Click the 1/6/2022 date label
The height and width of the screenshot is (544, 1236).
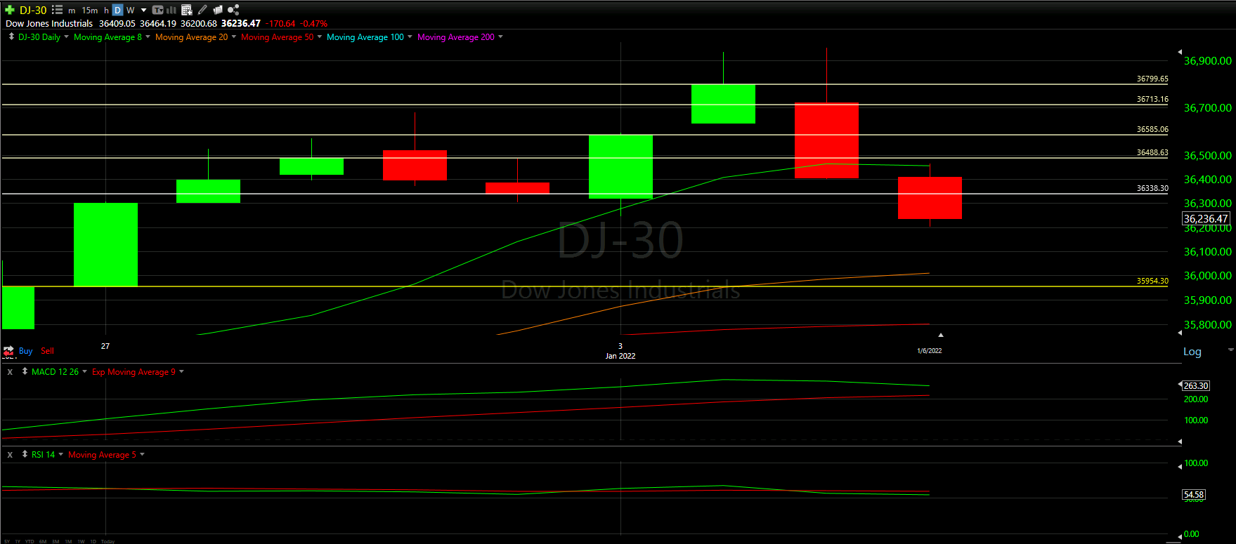(929, 350)
